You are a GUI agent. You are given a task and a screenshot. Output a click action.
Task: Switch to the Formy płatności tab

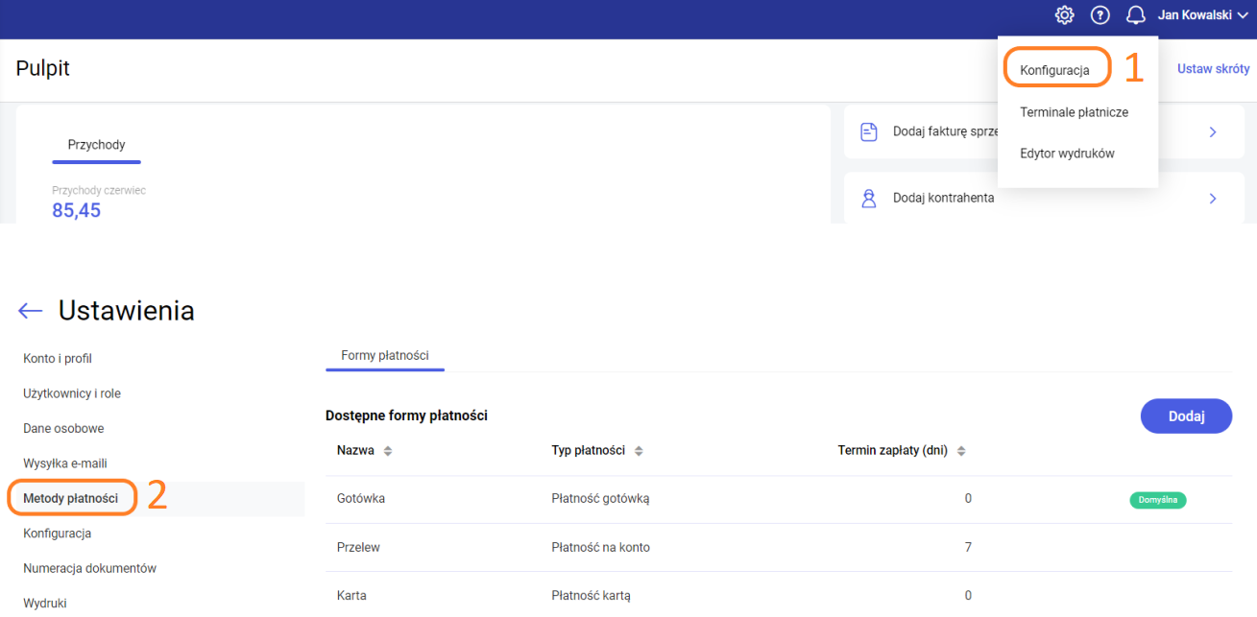point(385,355)
